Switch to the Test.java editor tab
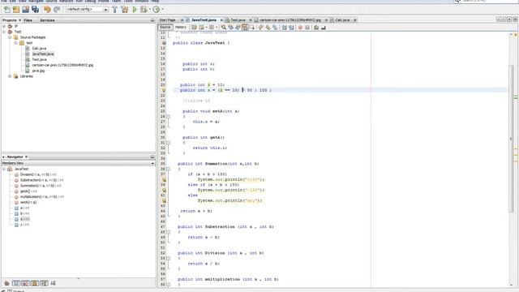 (x=238, y=20)
